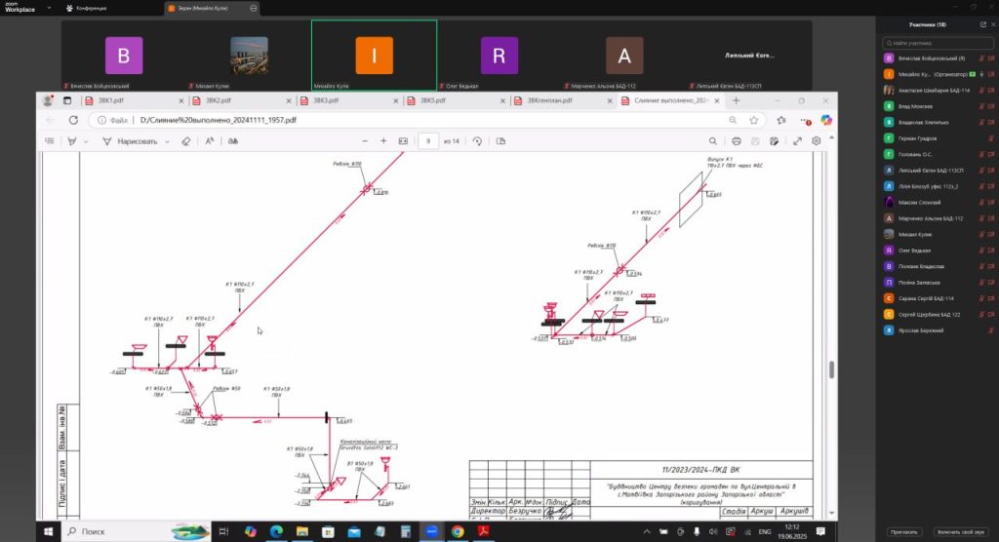Expand the highlight tool options arrow
The image size is (999, 542).
click(86, 141)
